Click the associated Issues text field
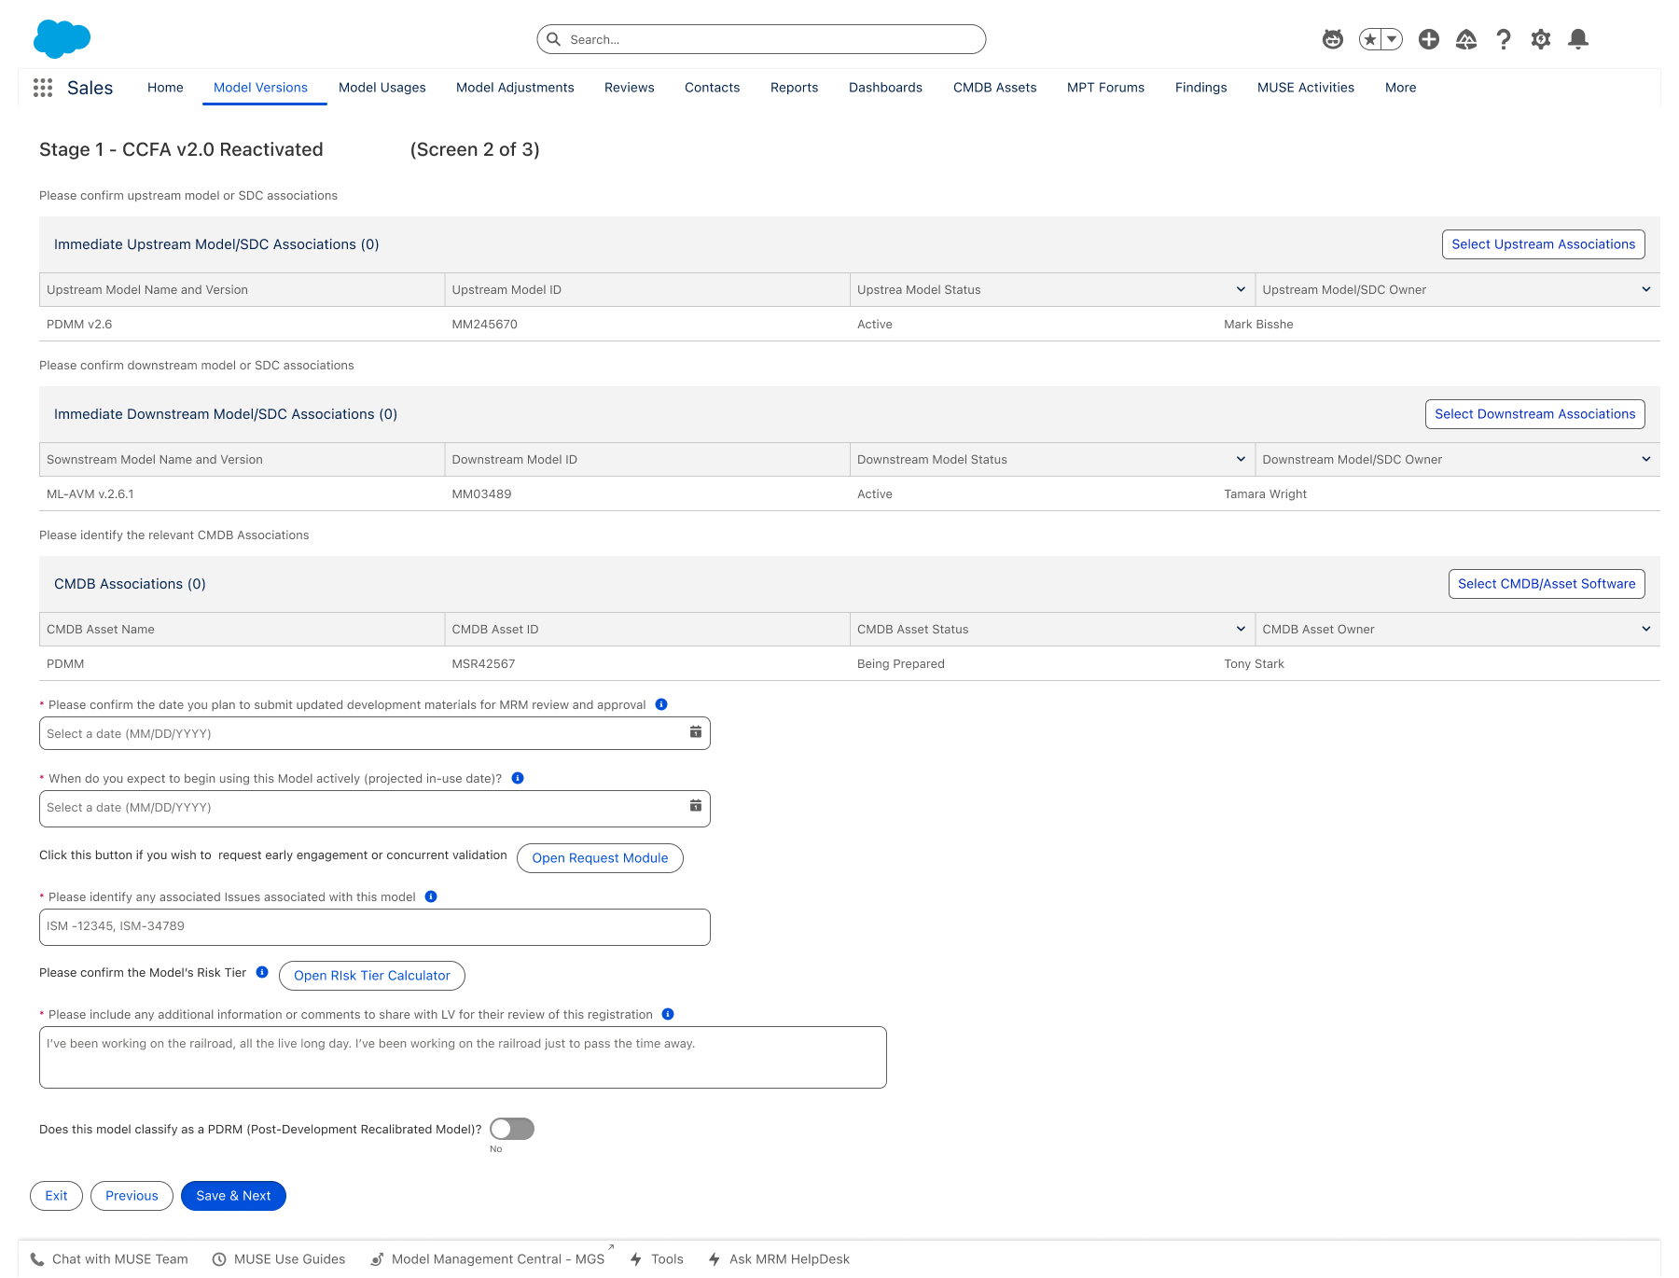This screenshot has width=1679, height=1278. (374, 927)
